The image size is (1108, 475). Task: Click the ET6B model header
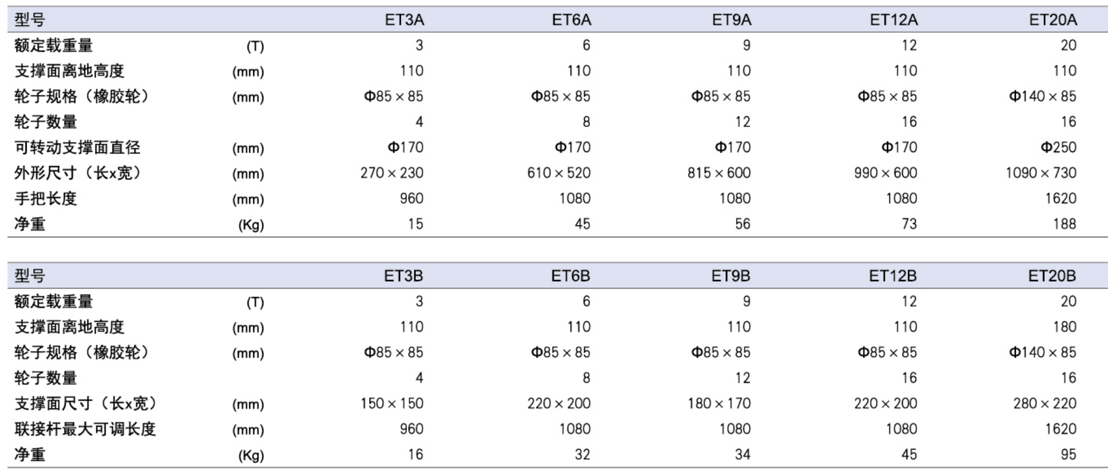[x=570, y=276]
